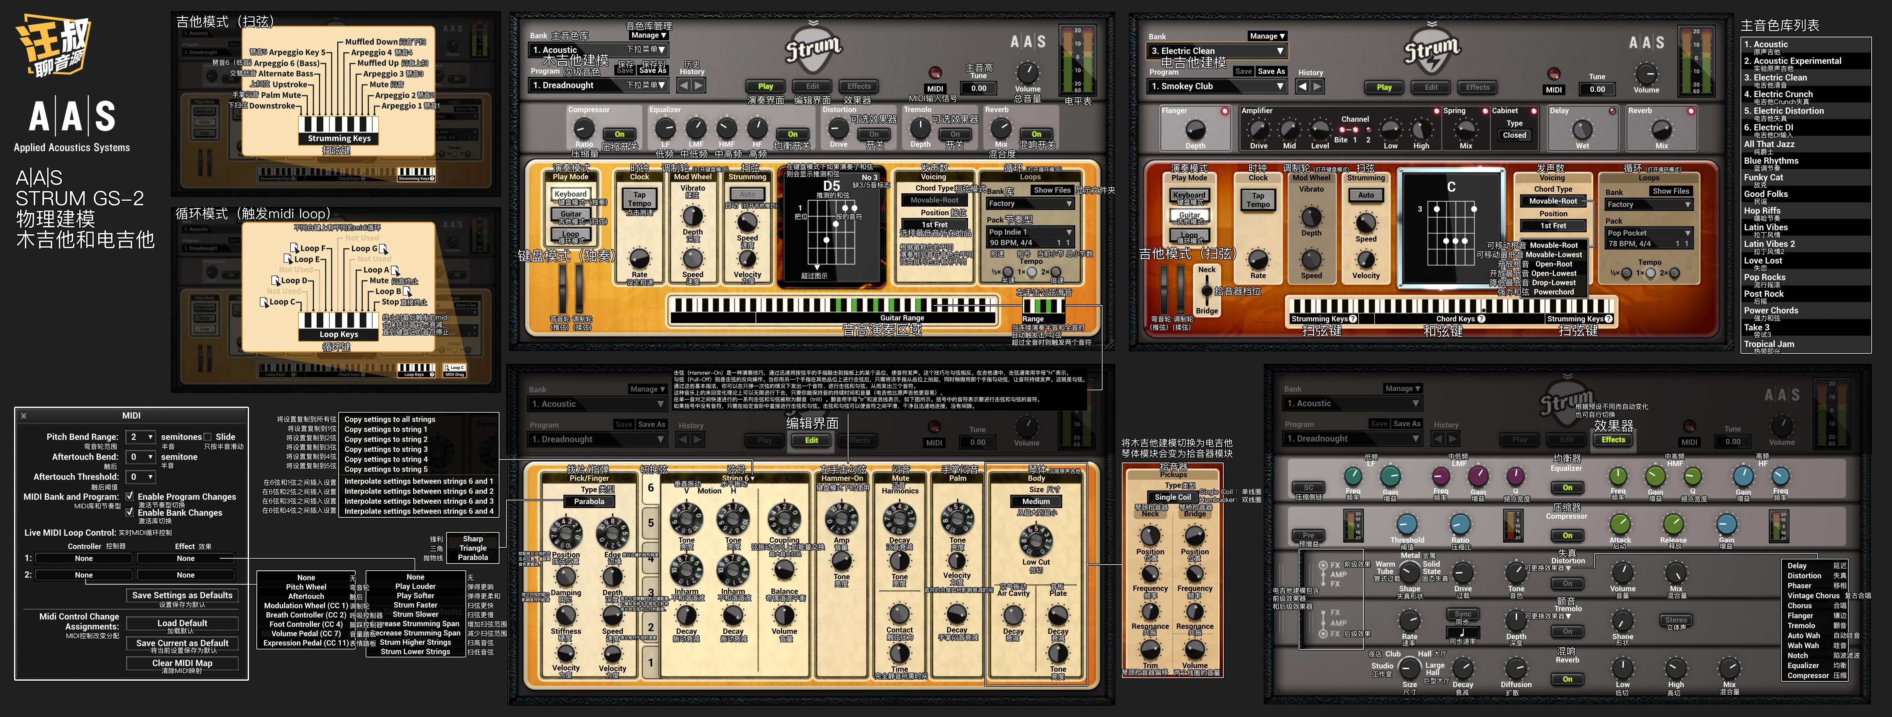The image size is (1892, 717).
Task: Click Tap Tempo in Acoustic window
Action: pyautogui.click(x=639, y=199)
